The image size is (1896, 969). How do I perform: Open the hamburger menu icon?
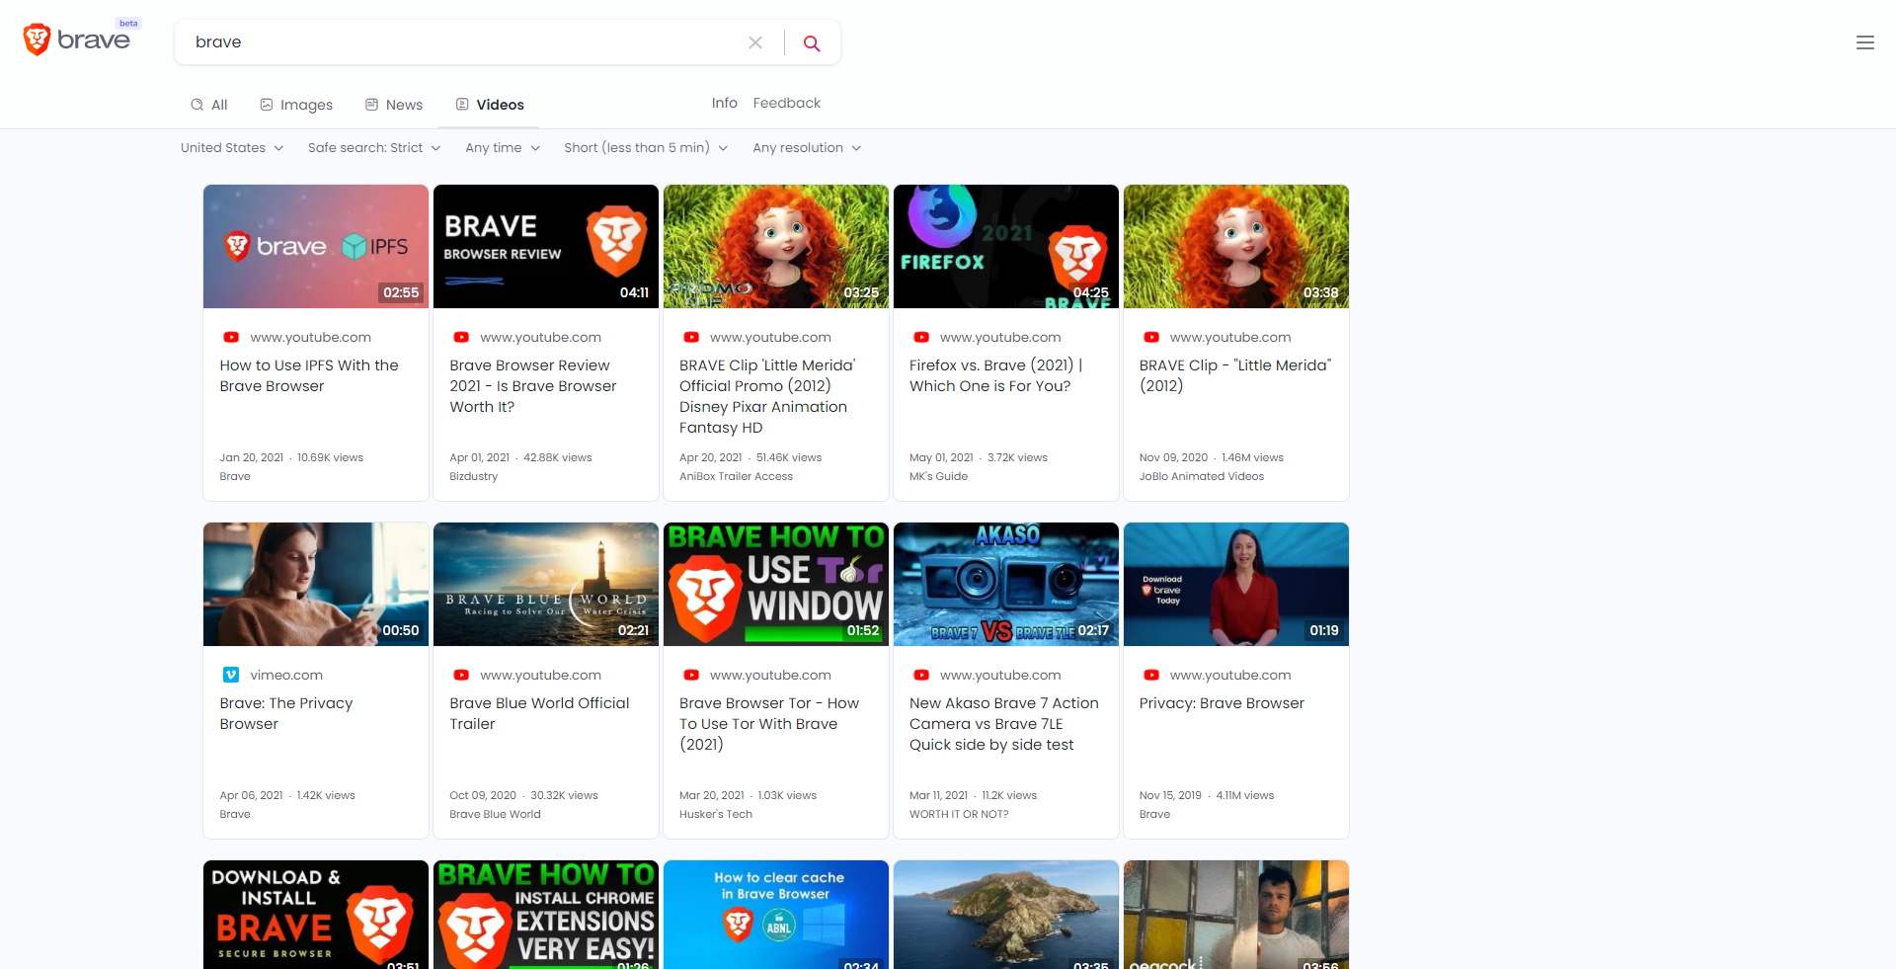[x=1865, y=42]
